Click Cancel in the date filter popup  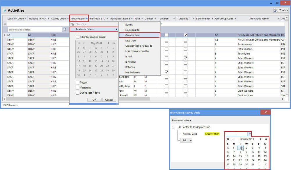[109, 100]
